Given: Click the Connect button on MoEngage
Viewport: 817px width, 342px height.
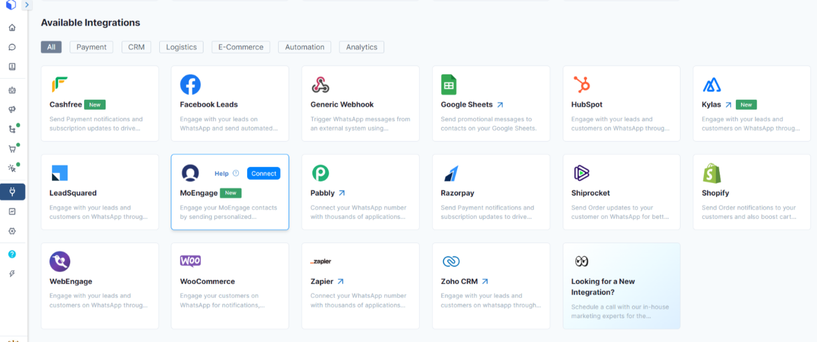Looking at the screenshot, I should pos(264,174).
